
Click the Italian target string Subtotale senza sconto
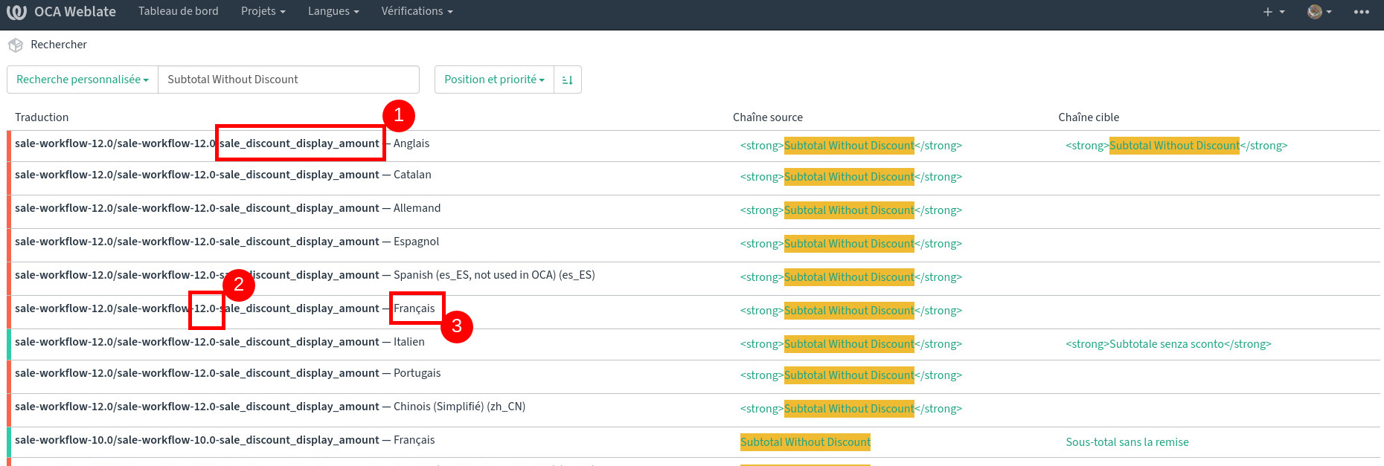click(1168, 344)
